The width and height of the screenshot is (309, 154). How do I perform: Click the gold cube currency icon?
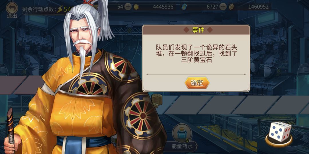pos(136,7)
